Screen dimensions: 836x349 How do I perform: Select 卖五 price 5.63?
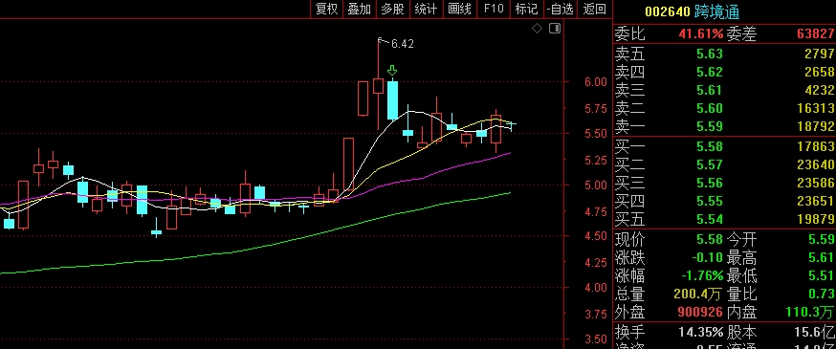709,54
